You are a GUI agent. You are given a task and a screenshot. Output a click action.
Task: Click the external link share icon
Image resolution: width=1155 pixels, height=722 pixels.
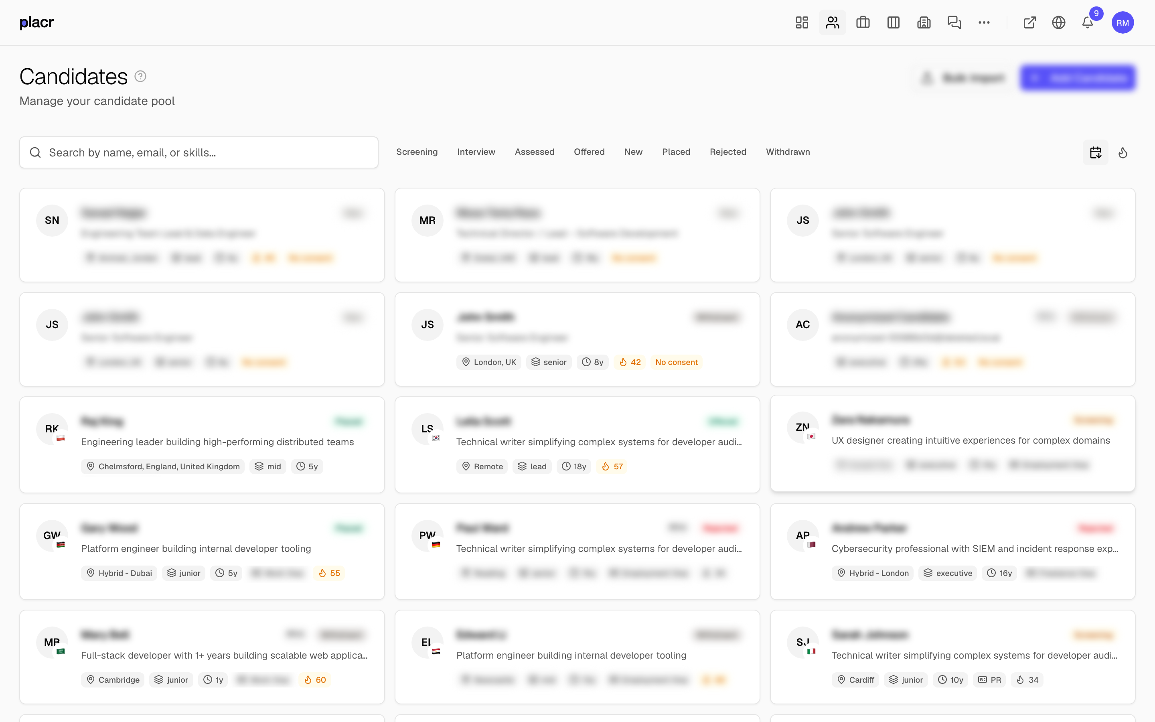tap(1029, 22)
